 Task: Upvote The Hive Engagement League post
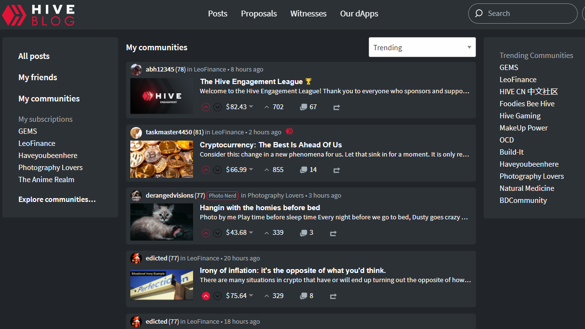[x=206, y=107]
